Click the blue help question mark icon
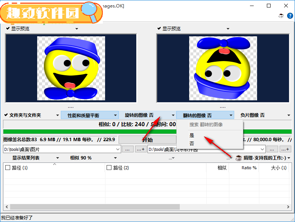The image size is (295, 222). (x=290, y=16)
